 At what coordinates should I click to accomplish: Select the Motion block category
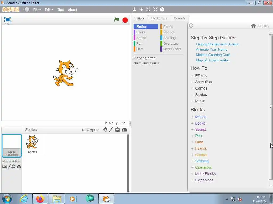(x=146, y=27)
